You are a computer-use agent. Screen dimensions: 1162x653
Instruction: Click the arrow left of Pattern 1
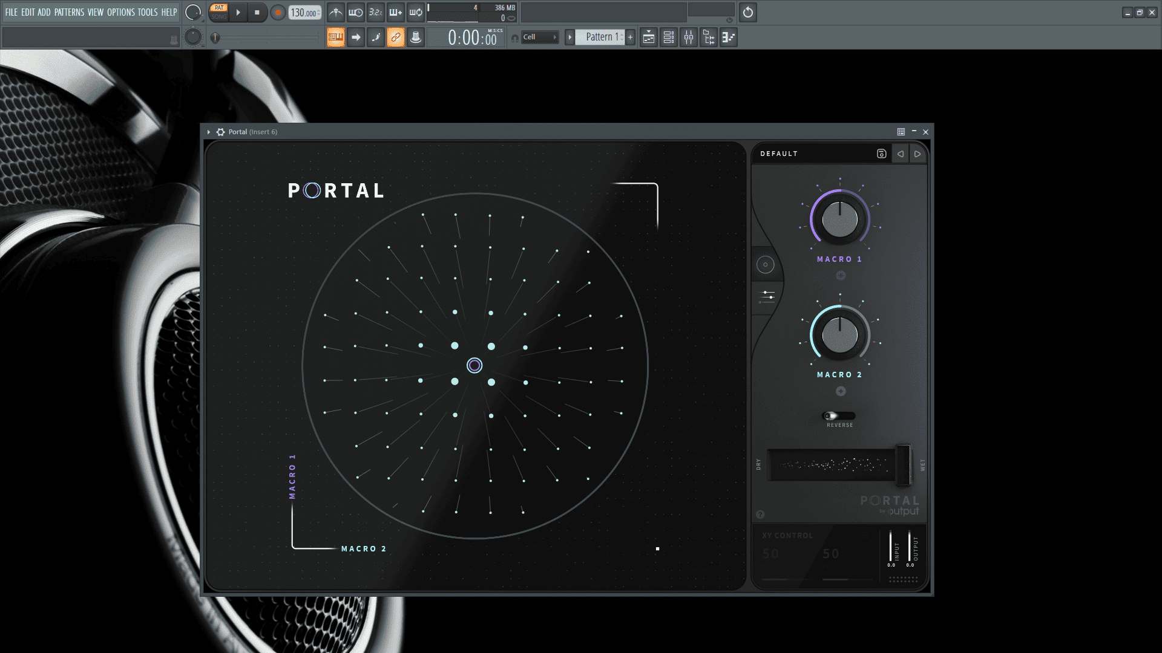(570, 37)
